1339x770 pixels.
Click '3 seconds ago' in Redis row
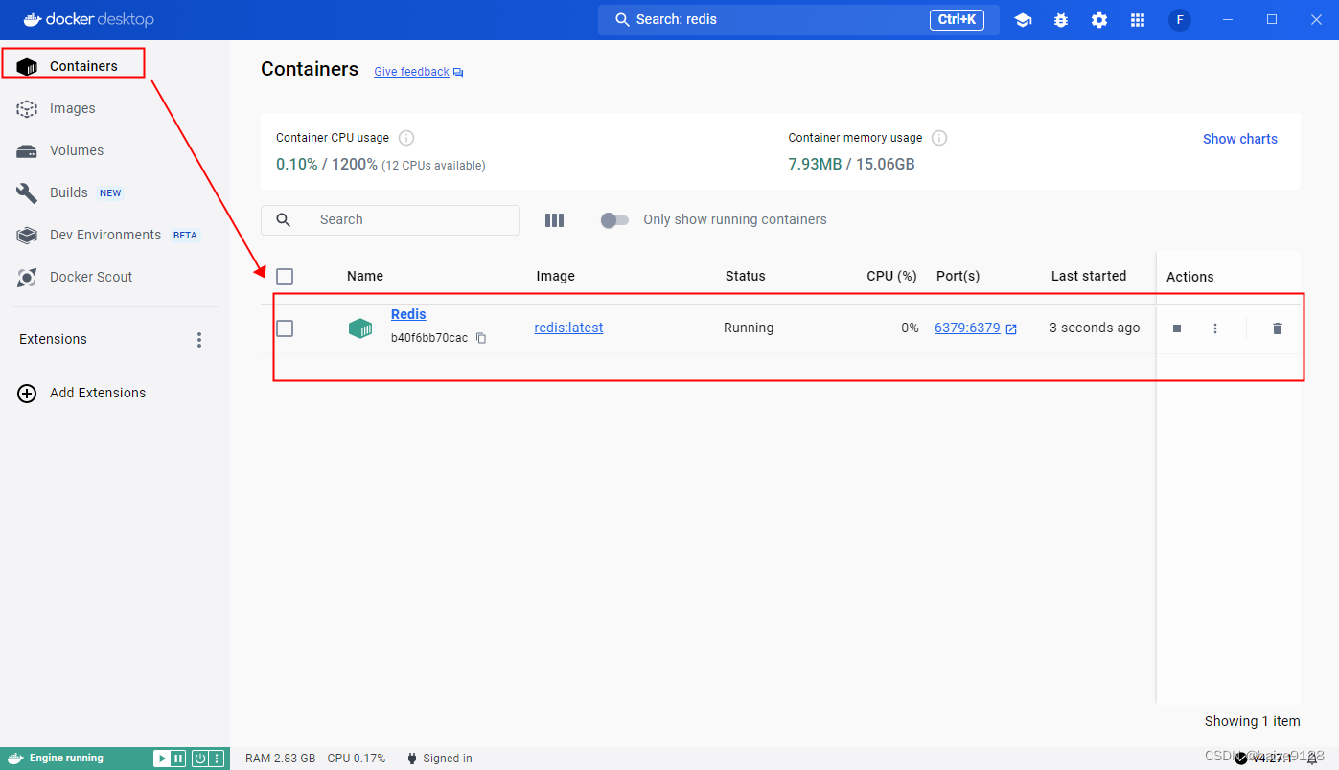1095,328
